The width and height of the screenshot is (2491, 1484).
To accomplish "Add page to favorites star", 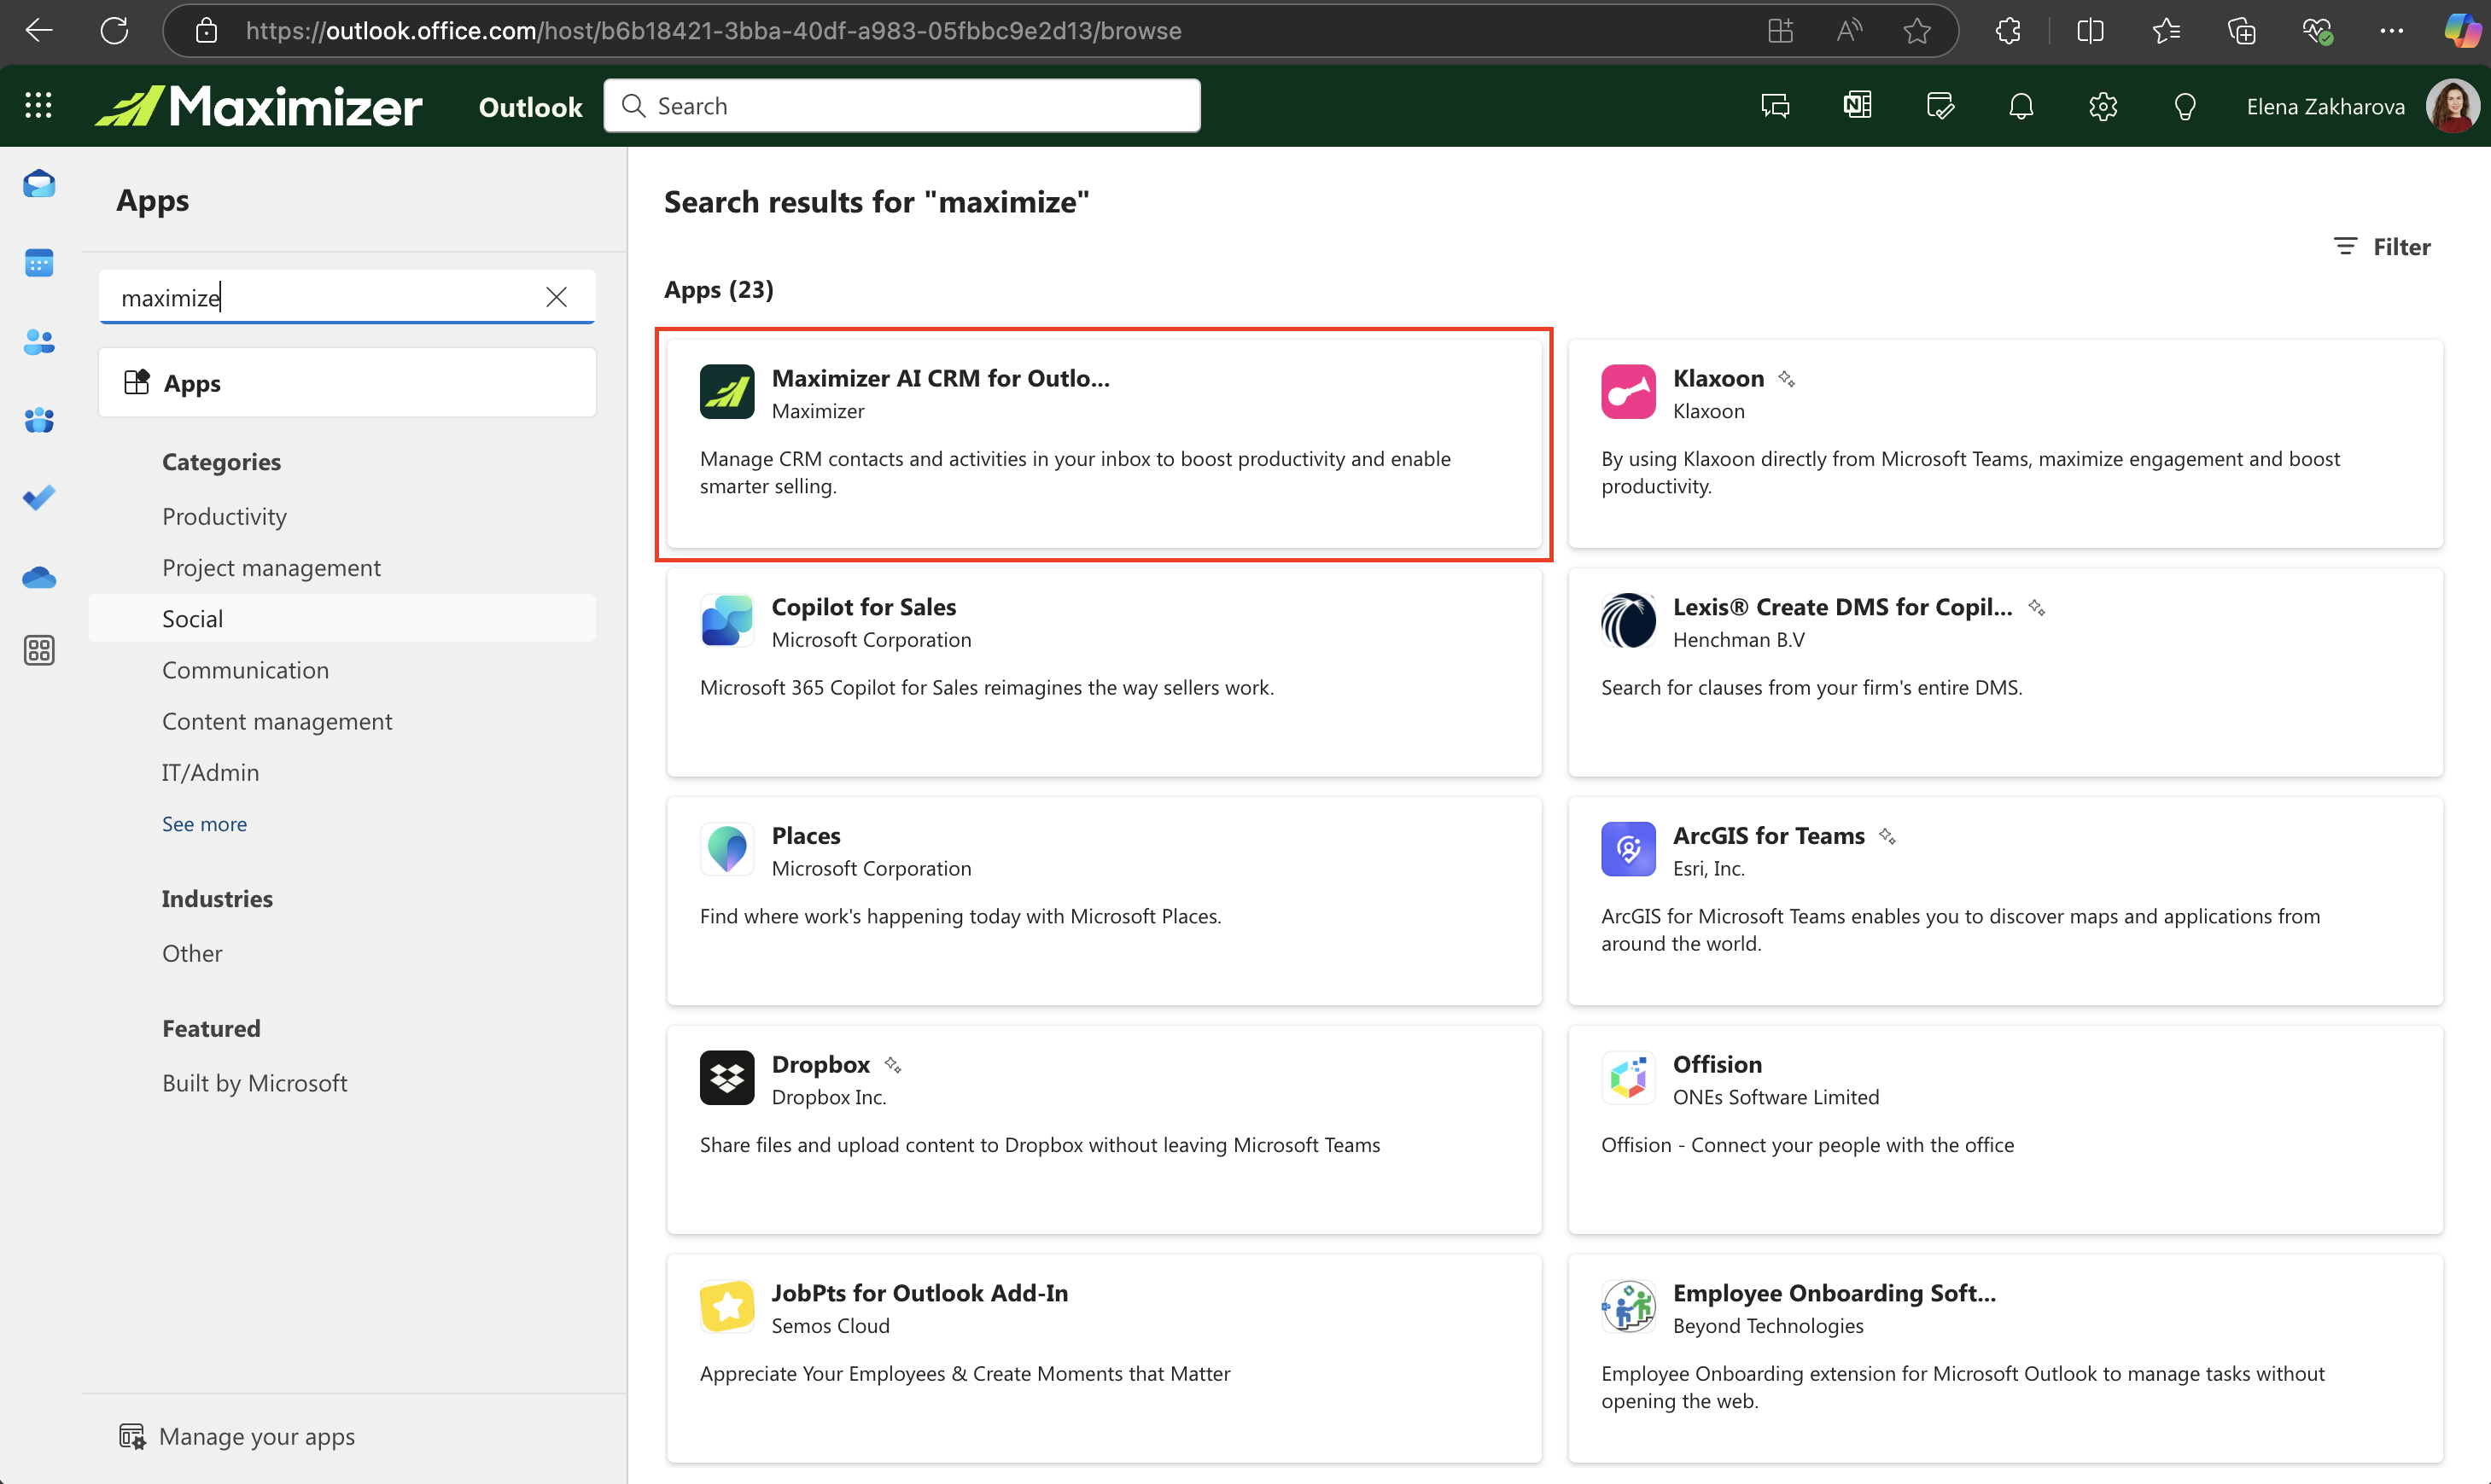I will 1916,30.
